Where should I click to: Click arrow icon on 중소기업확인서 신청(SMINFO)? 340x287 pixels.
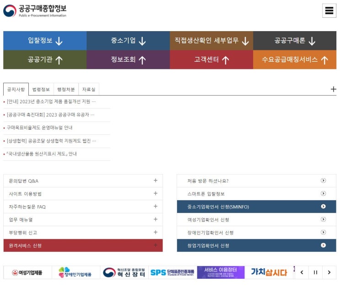click(x=323, y=207)
